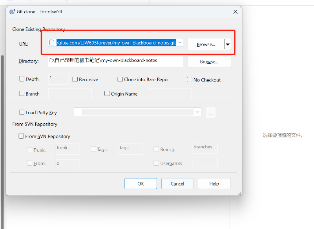Click the '选择要预览的文件。' text in Explorer window
Screen dimensions: 314x229
pos(283,135)
